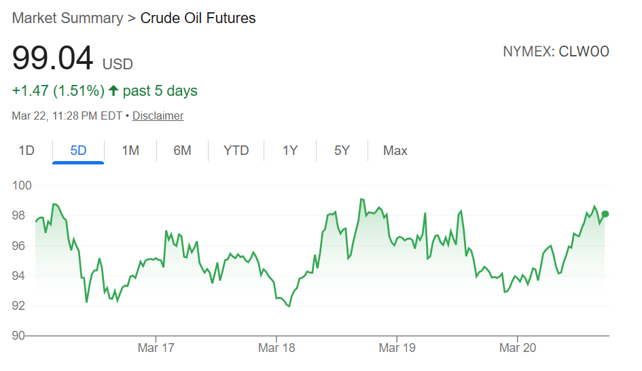Click the Mar 18 date label

(277, 349)
